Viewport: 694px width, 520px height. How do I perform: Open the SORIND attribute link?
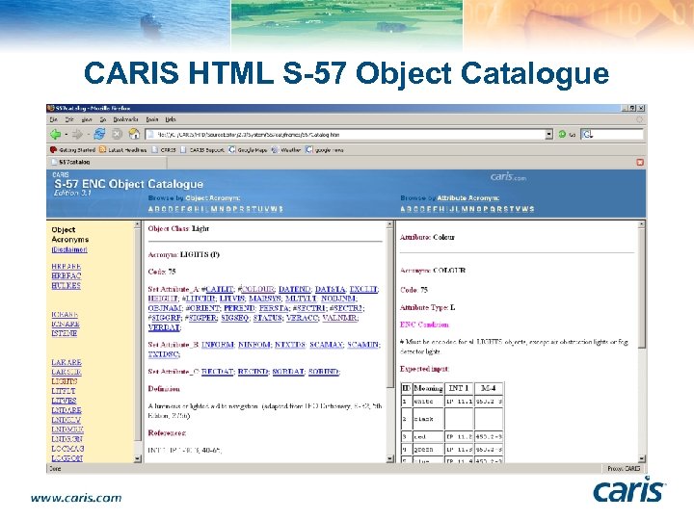pos(323,372)
